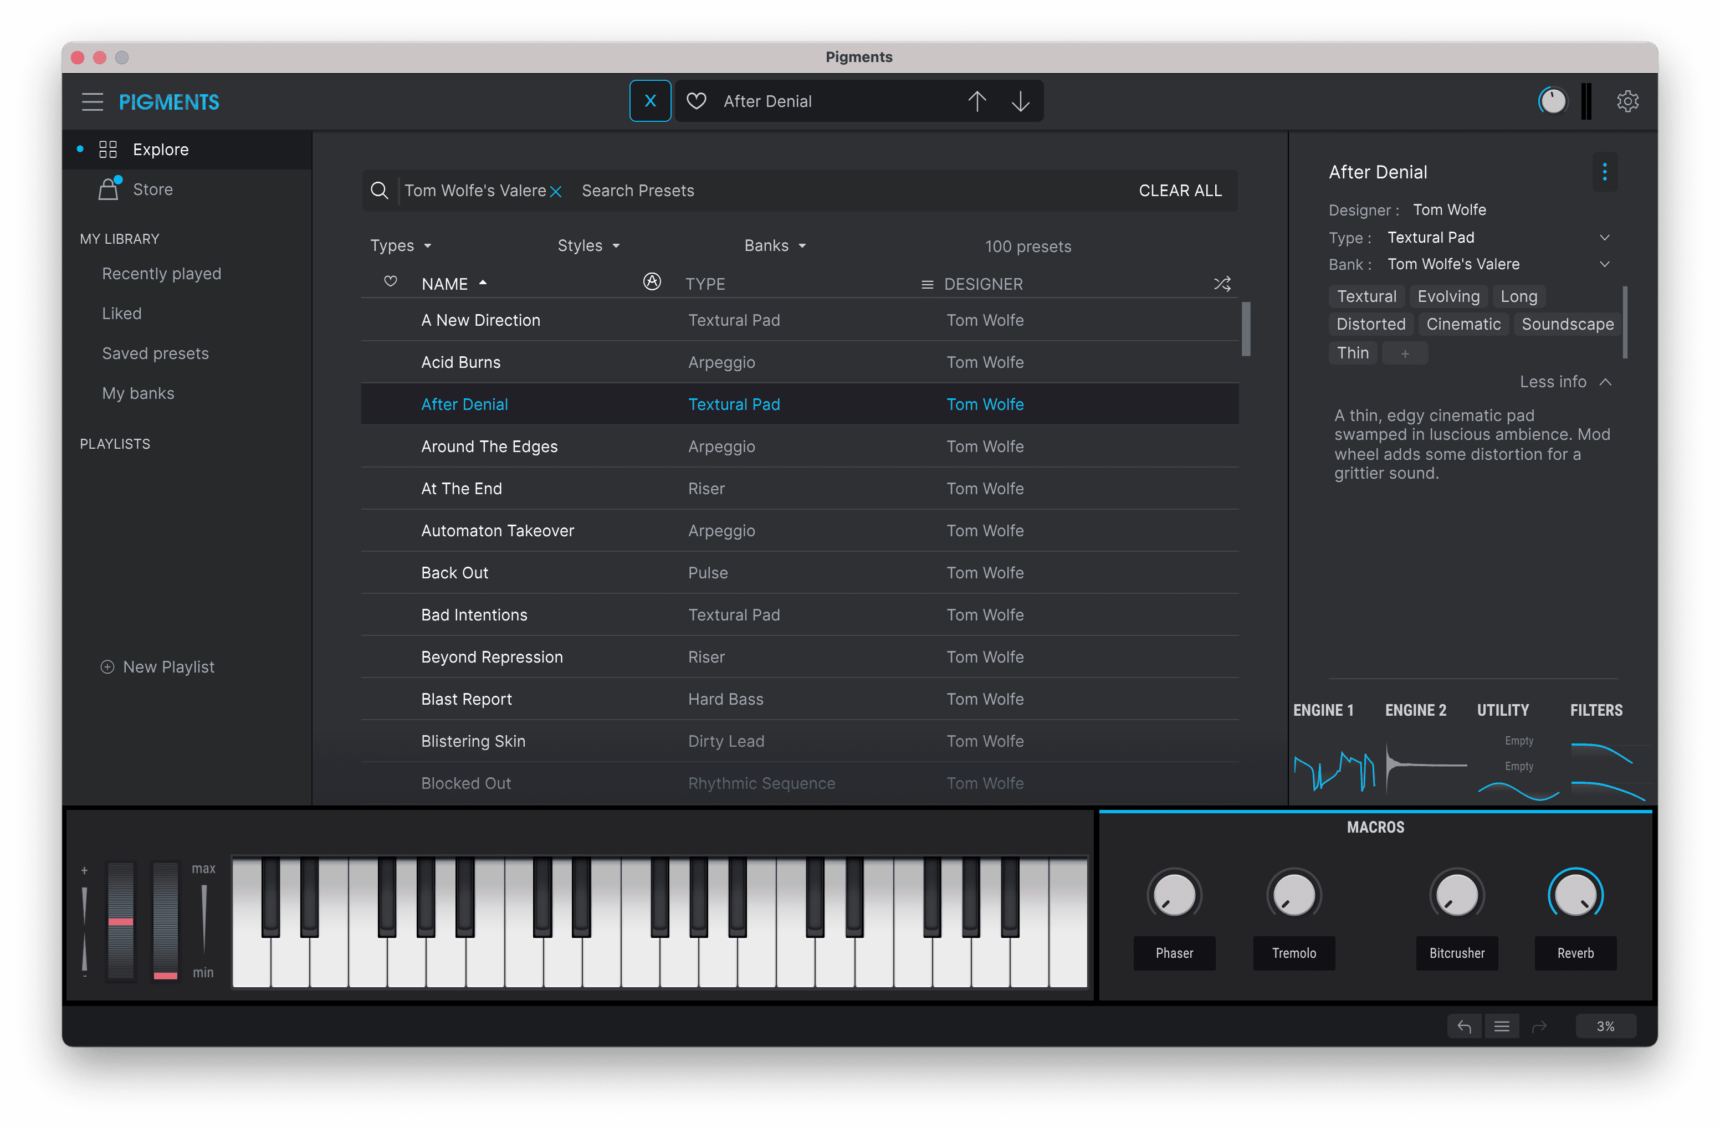This screenshot has width=1720, height=1129.
Task: Open Liked presets list
Action: 121,314
